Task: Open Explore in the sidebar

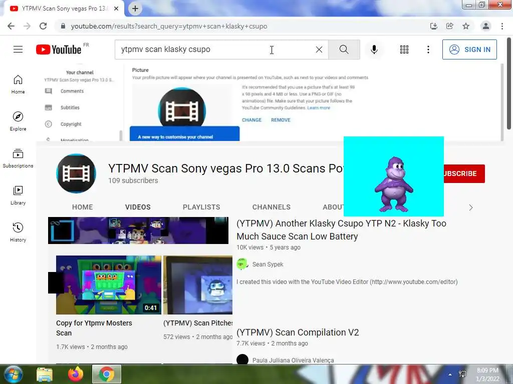Action: (18, 121)
